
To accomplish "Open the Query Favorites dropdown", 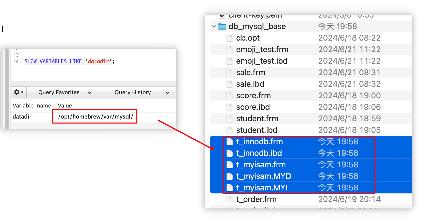I will (65, 92).
